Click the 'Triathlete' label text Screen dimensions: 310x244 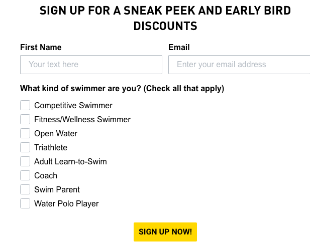[51, 148]
